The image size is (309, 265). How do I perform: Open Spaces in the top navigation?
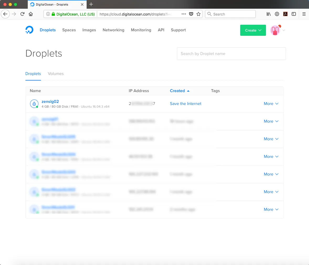pyautogui.click(x=69, y=30)
